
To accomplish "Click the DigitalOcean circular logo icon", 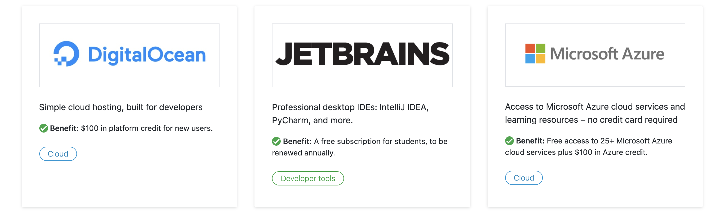I will (x=66, y=54).
